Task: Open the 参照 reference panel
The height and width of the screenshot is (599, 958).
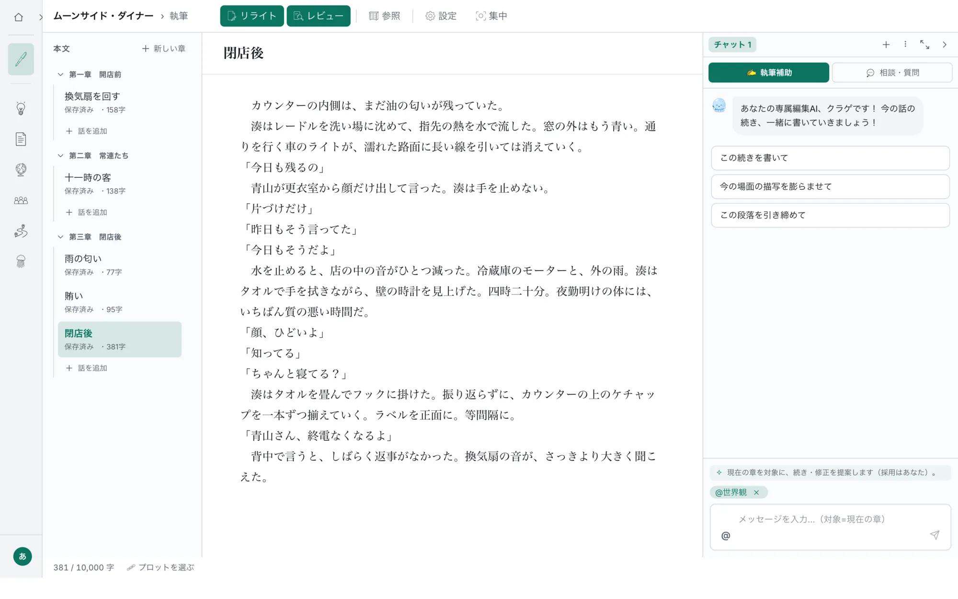Action: (x=384, y=16)
